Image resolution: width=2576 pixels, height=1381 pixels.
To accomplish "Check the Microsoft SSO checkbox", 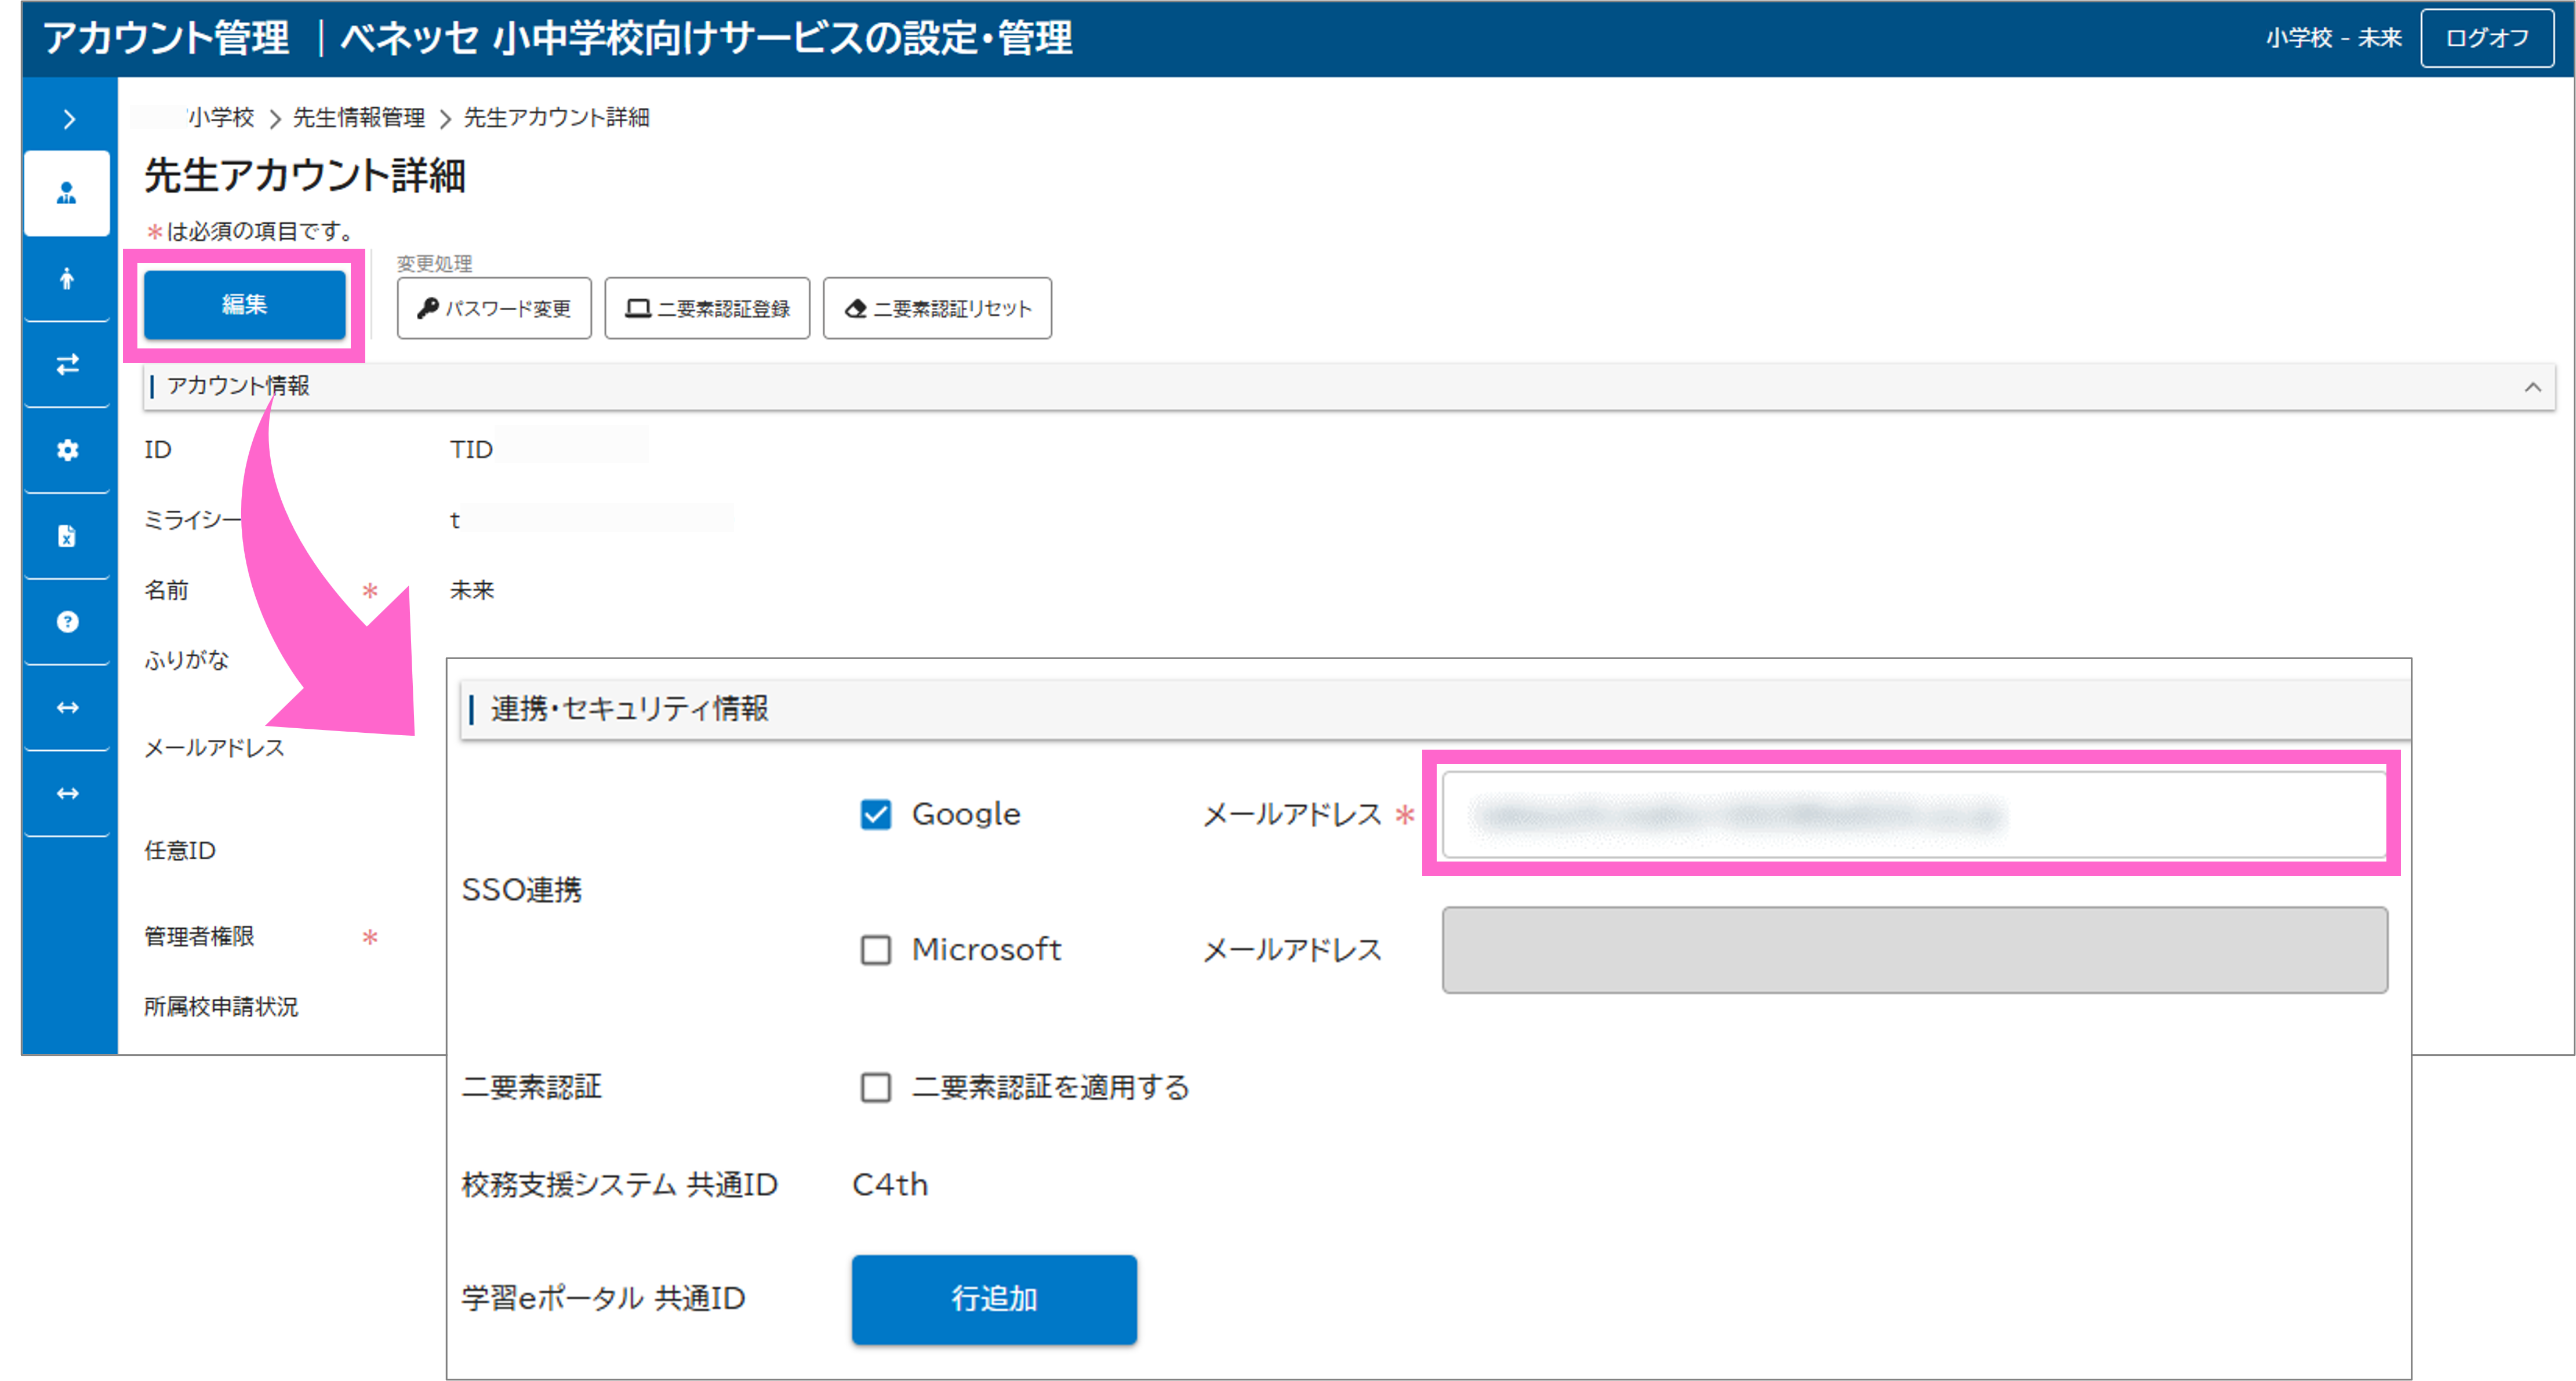I will [x=875, y=949].
